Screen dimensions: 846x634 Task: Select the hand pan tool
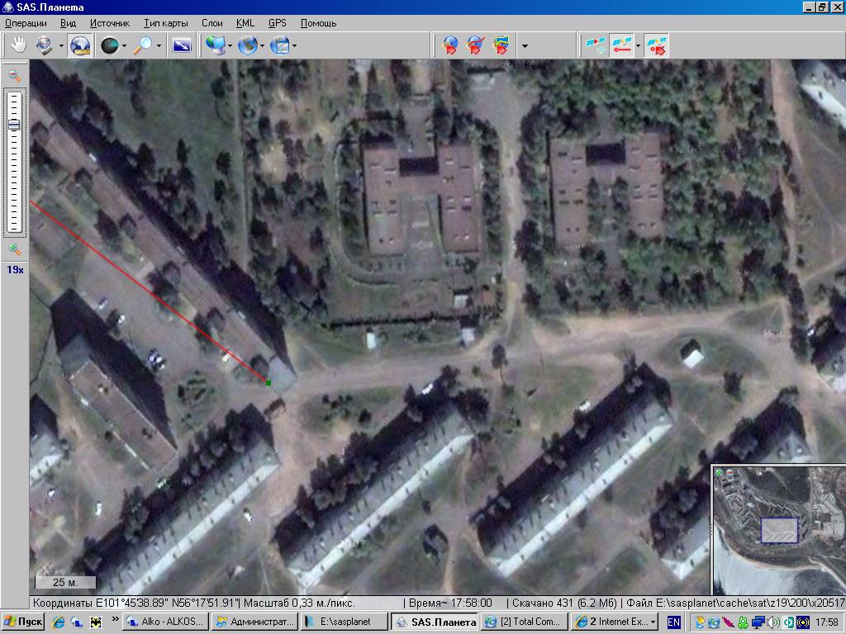coord(17,45)
